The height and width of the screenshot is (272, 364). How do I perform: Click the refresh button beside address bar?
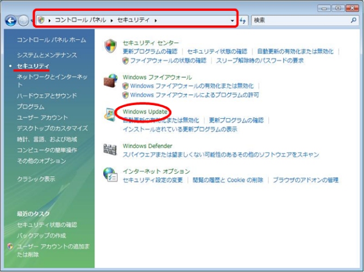pyautogui.click(x=243, y=21)
